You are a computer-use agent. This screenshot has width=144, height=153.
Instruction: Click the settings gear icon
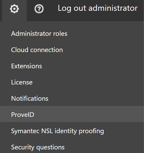[14, 9]
